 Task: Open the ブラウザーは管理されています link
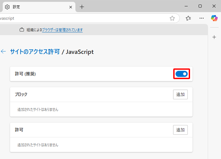tap(62, 30)
